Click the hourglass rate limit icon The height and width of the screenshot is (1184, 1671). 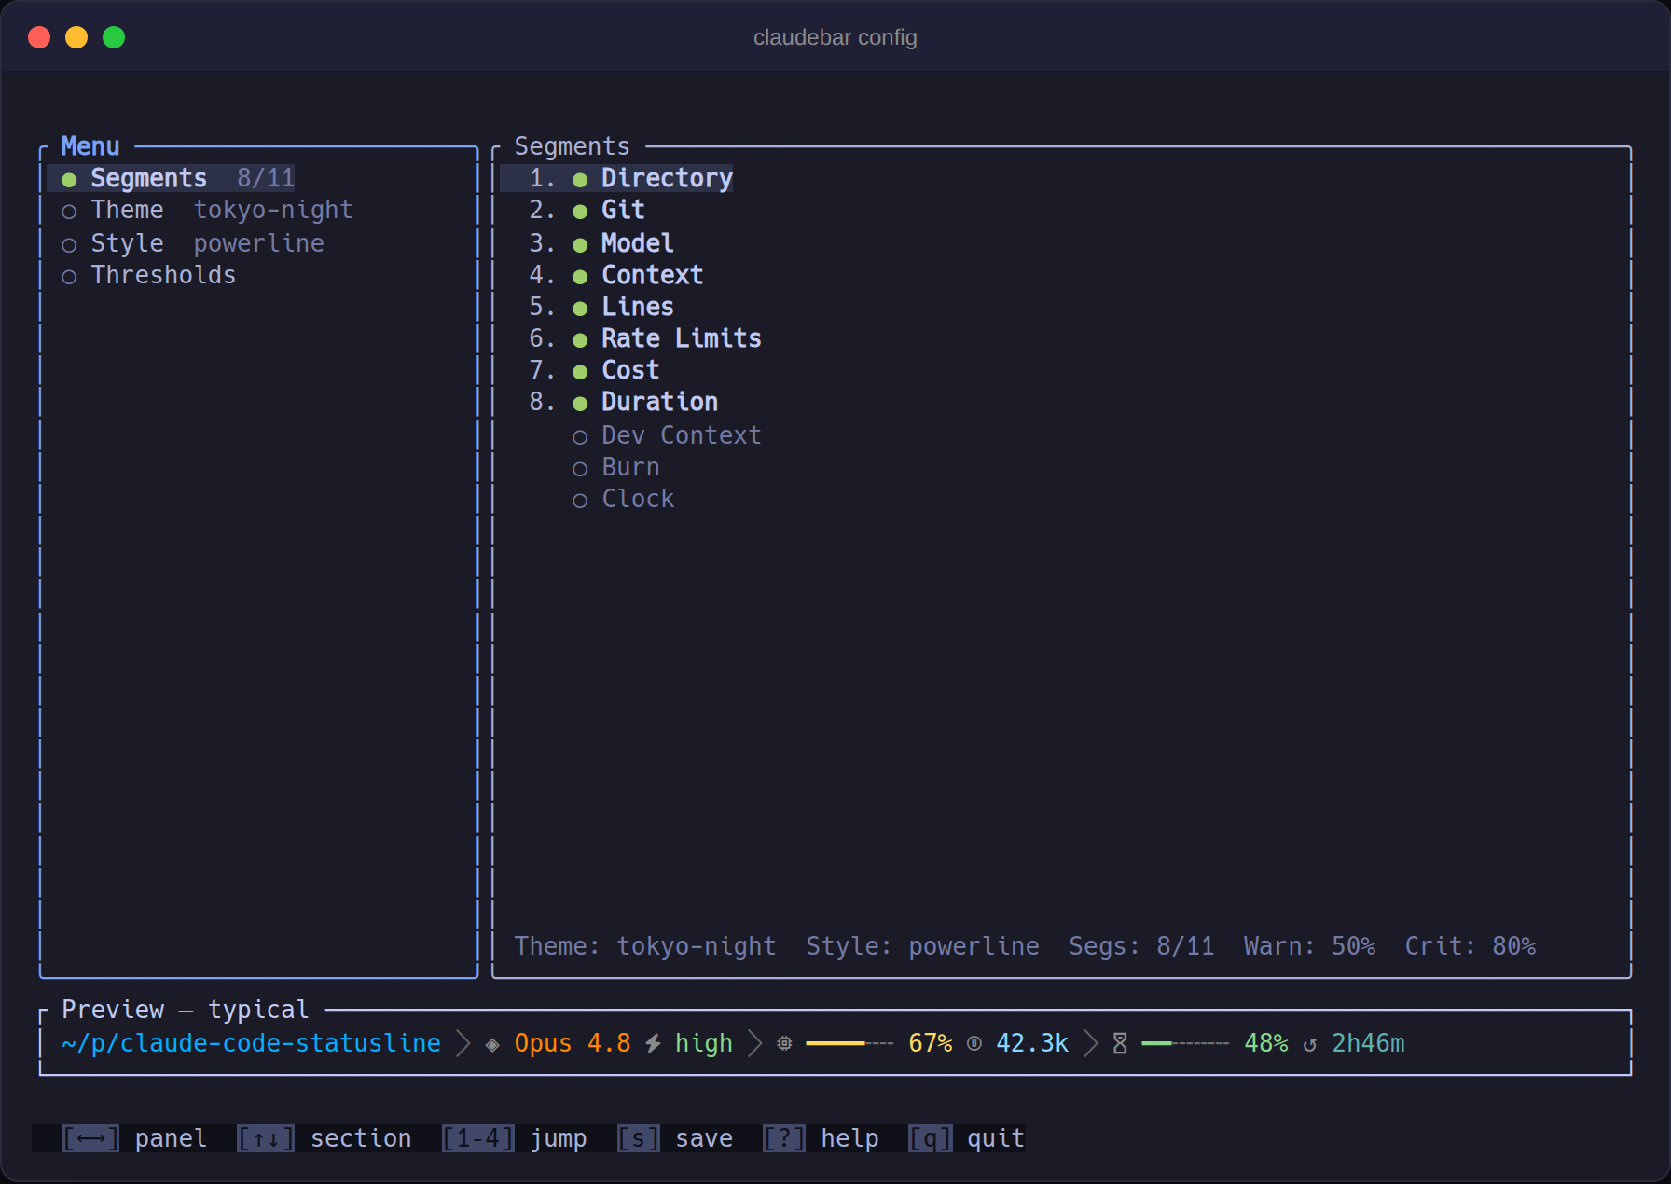tap(1120, 1044)
